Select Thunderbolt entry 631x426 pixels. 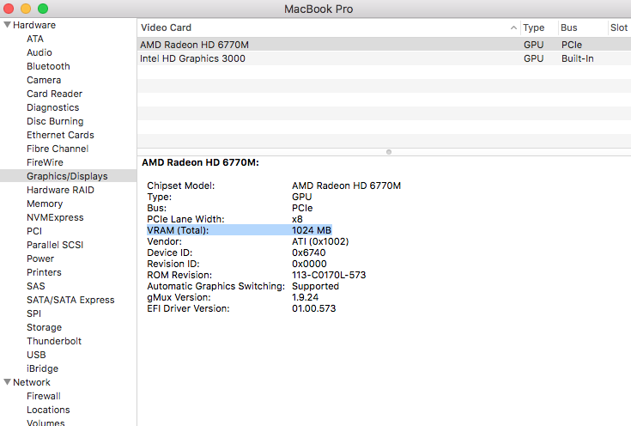pyautogui.click(x=54, y=341)
